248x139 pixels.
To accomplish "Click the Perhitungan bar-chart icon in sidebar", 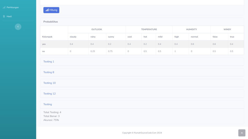I will click(x=4, y=7).
